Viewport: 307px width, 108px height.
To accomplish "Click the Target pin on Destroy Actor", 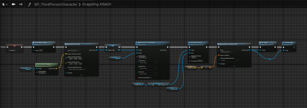I will point(284,50).
